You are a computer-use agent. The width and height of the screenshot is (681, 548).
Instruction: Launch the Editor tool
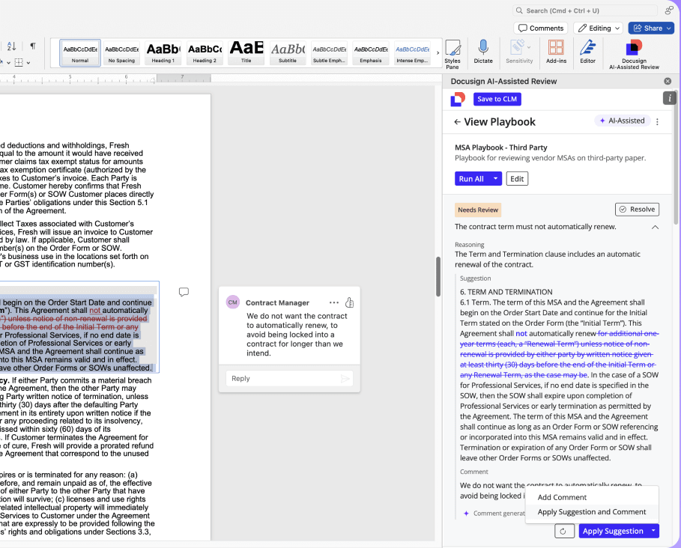click(587, 52)
